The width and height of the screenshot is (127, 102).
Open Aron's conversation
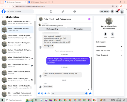point(17,73)
